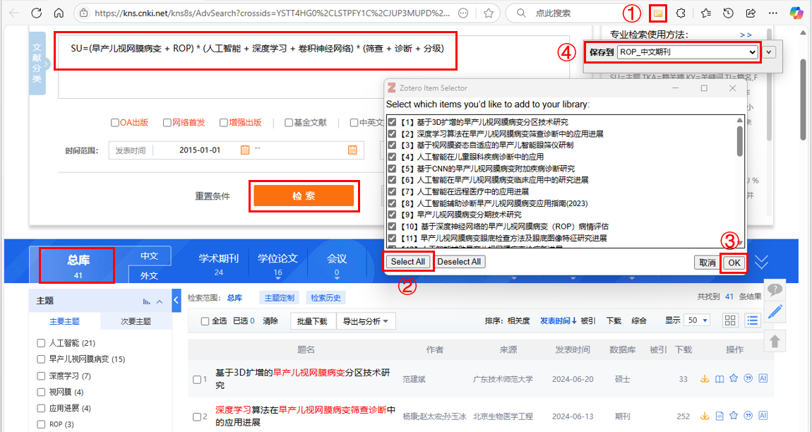
Task: Reload the page with refresh icon
Action: (x=36, y=13)
